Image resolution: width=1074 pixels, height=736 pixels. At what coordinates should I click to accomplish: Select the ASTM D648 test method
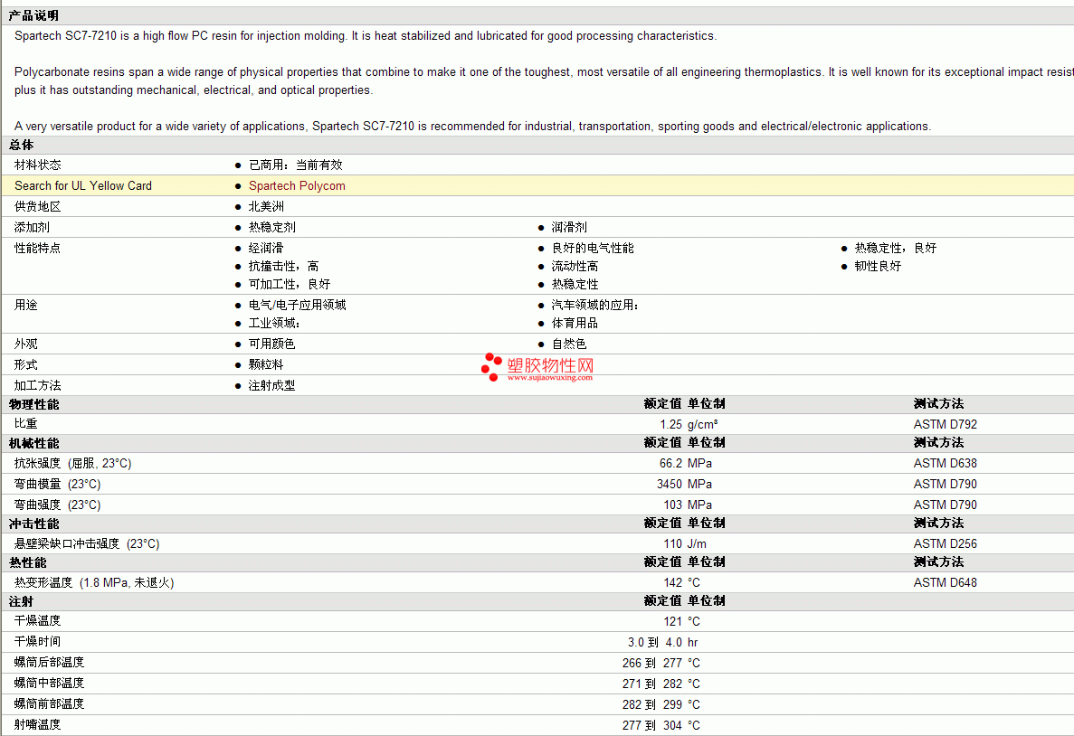click(x=946, y=582)
